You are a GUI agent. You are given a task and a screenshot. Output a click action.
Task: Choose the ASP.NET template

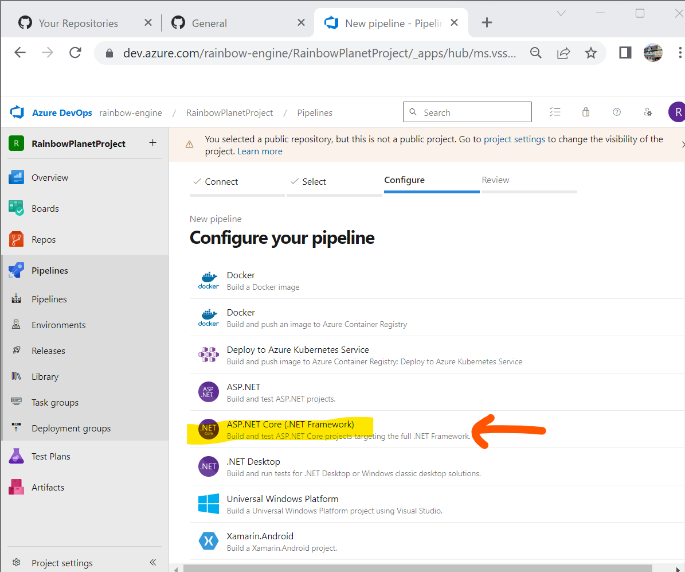click(437, 392)
